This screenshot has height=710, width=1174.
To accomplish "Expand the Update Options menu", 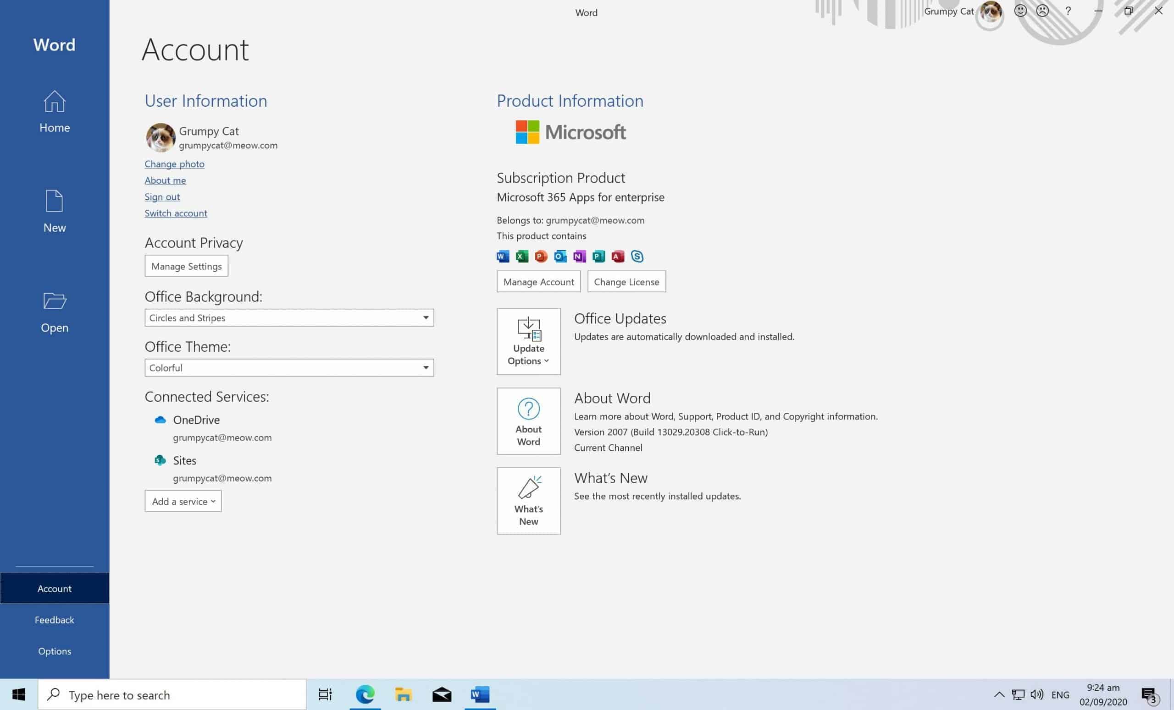I will coord(528,341).
